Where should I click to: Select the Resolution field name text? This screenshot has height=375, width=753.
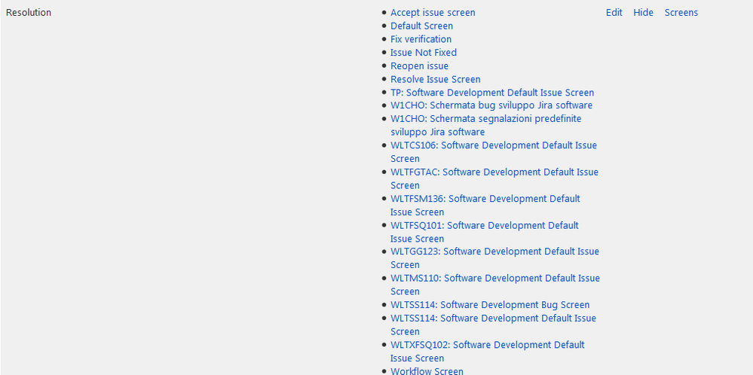pyautogui.click(x=29, y=13)
